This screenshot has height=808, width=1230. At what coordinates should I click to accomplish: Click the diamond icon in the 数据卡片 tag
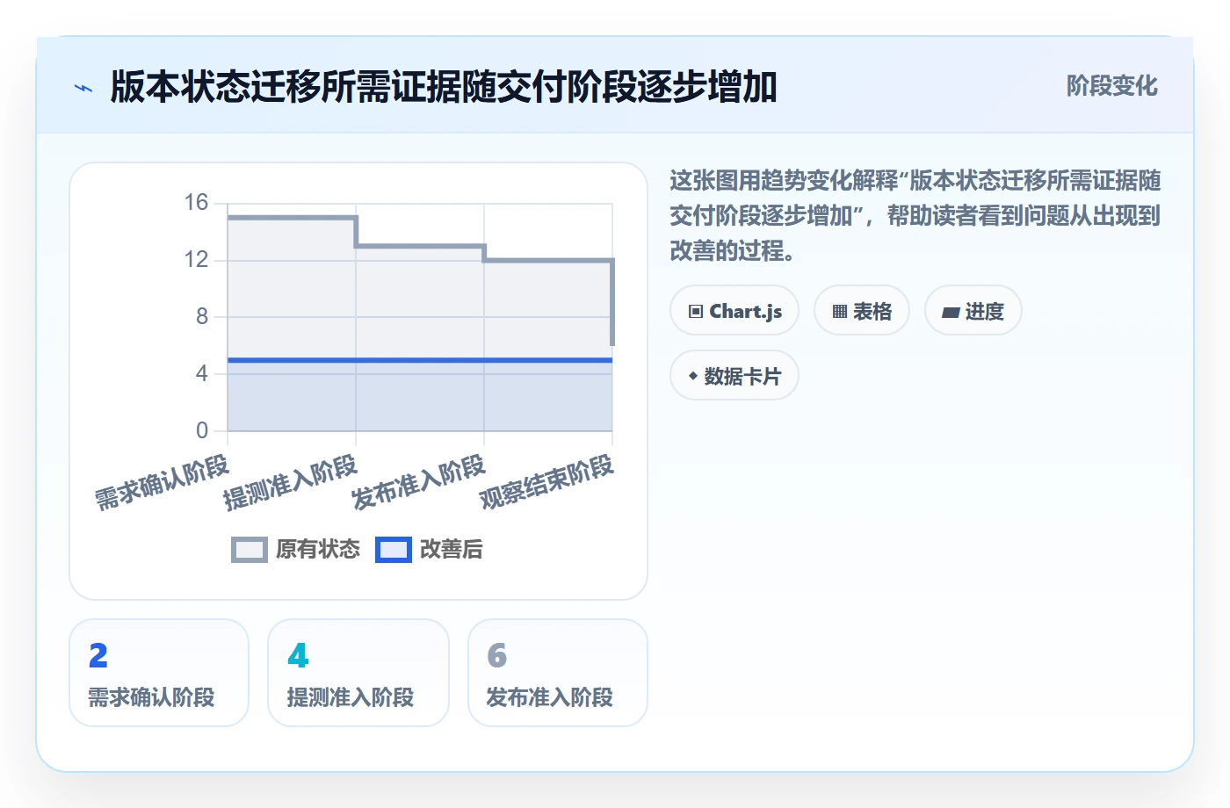click(693, 376)
